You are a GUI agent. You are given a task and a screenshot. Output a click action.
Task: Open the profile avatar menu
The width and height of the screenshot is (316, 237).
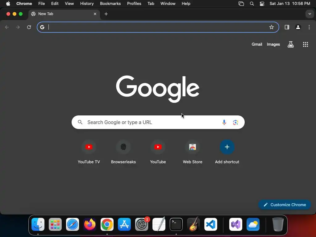[298, 27]
